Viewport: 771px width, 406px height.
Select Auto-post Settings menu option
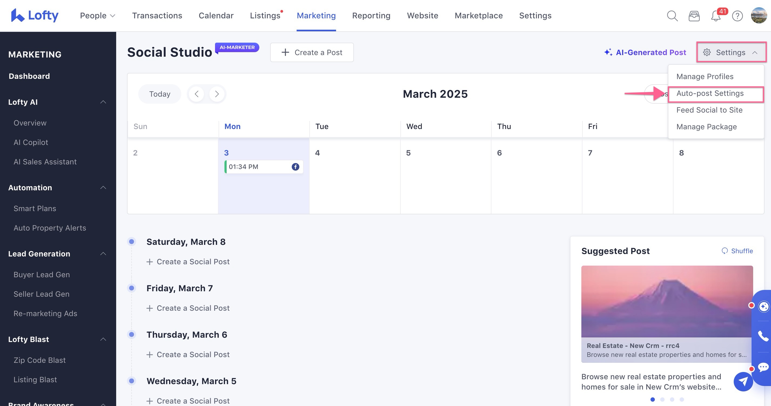pos(716,93)
